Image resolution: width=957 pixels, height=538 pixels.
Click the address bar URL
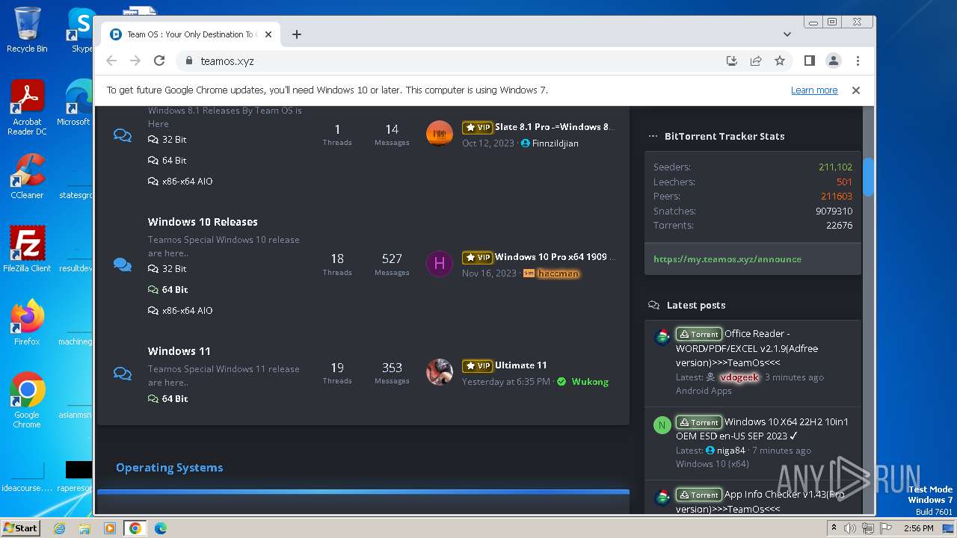227,61
